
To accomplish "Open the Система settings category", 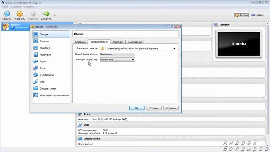I will pos(51,41).
